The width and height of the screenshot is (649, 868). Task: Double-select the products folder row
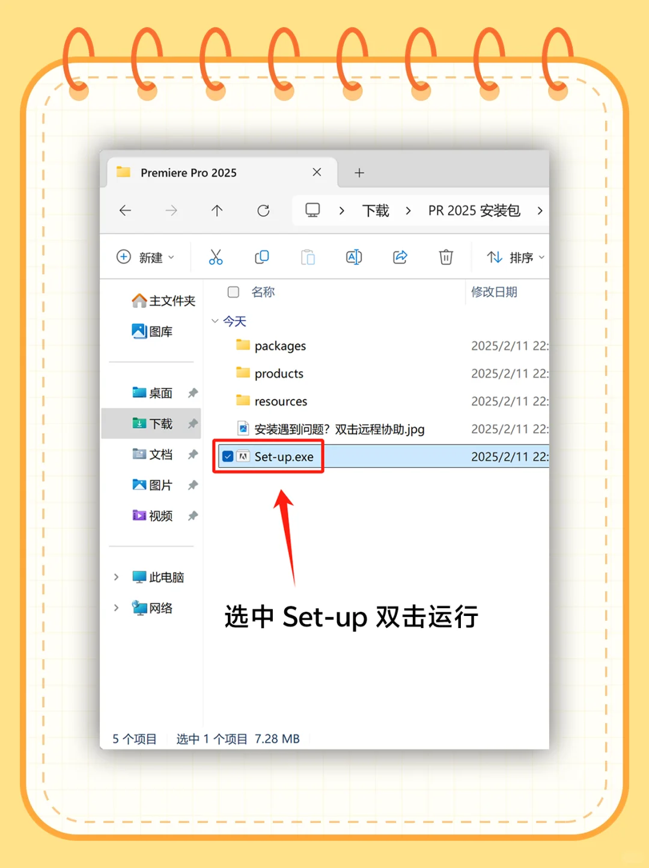tap(279, 373)
